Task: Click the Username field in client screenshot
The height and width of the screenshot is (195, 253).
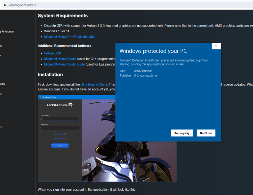Action: coord(60,119)
